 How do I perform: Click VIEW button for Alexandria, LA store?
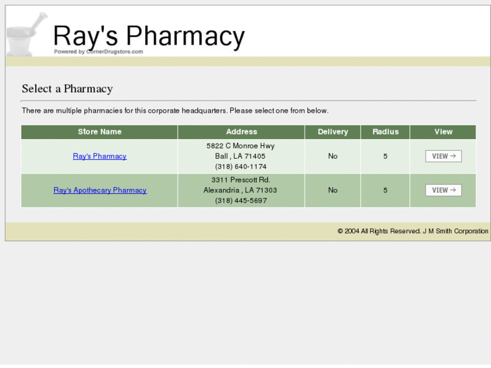443,190
